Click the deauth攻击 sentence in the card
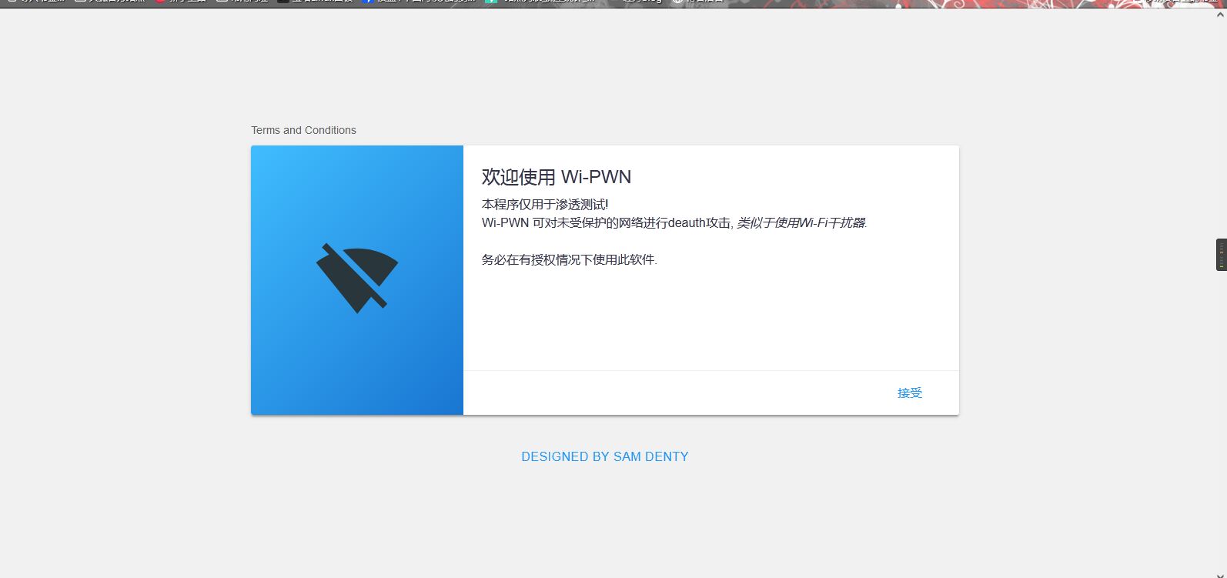This screenshot has width=1227, height=578. (x=607, y=222)
